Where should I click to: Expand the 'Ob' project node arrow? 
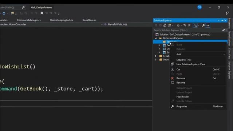coord(159,49)
